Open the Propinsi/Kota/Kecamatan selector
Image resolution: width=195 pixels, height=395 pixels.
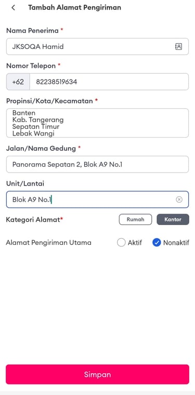tap(97, 123)
